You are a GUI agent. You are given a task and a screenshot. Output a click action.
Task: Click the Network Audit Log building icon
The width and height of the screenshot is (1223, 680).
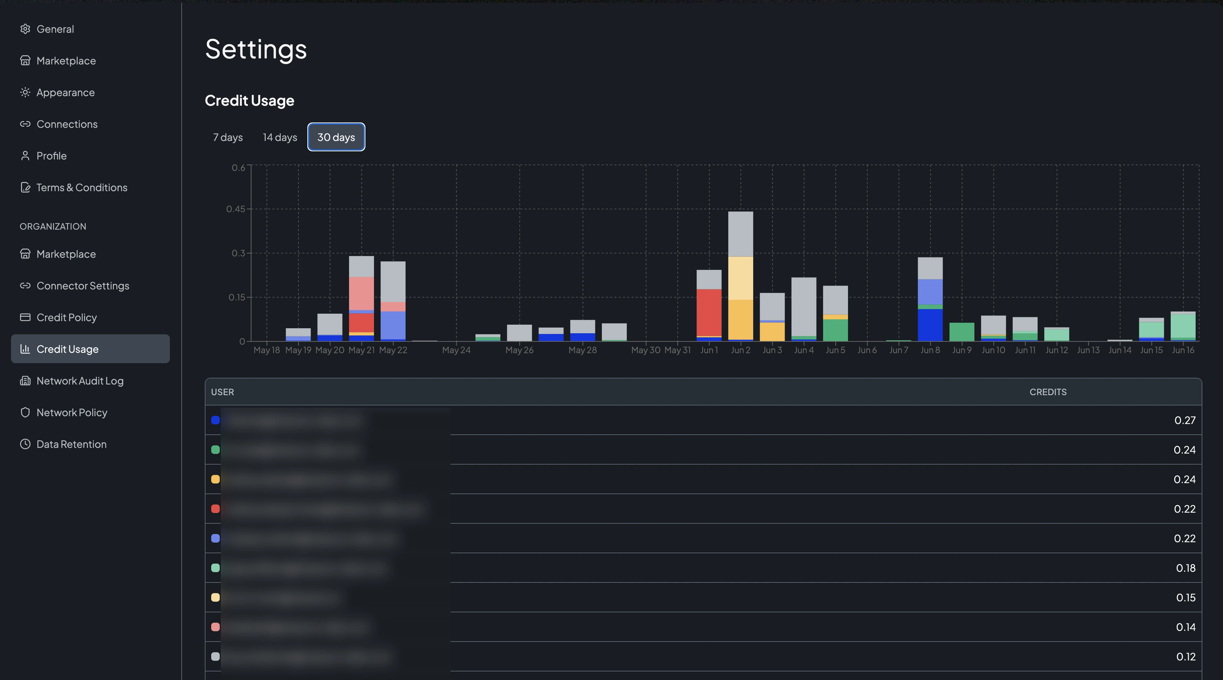25,381
